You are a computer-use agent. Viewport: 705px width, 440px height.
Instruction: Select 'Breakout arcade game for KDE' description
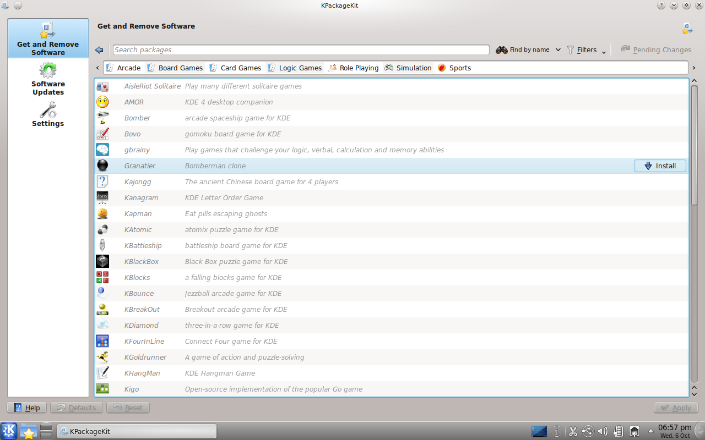pos(236,310)
